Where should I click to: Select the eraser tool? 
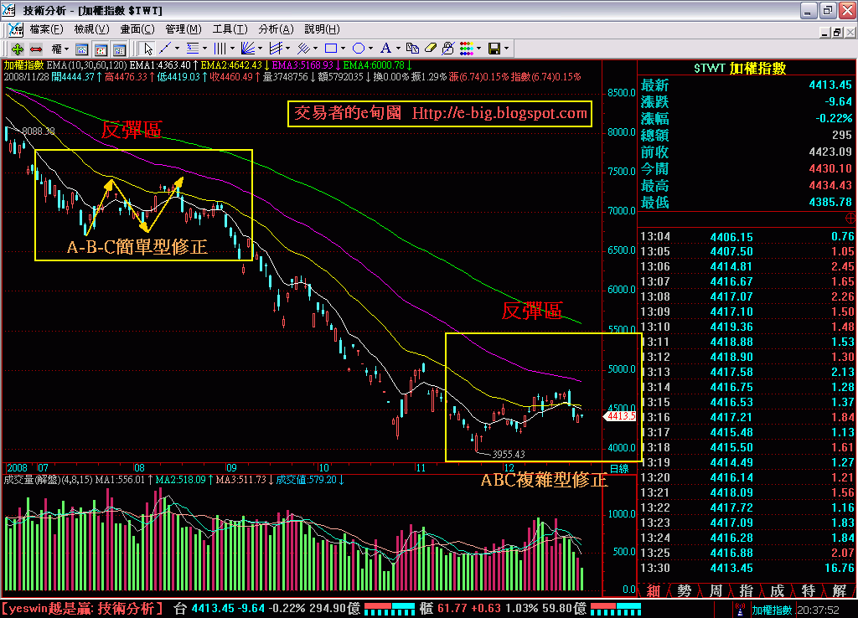[431, 49]
